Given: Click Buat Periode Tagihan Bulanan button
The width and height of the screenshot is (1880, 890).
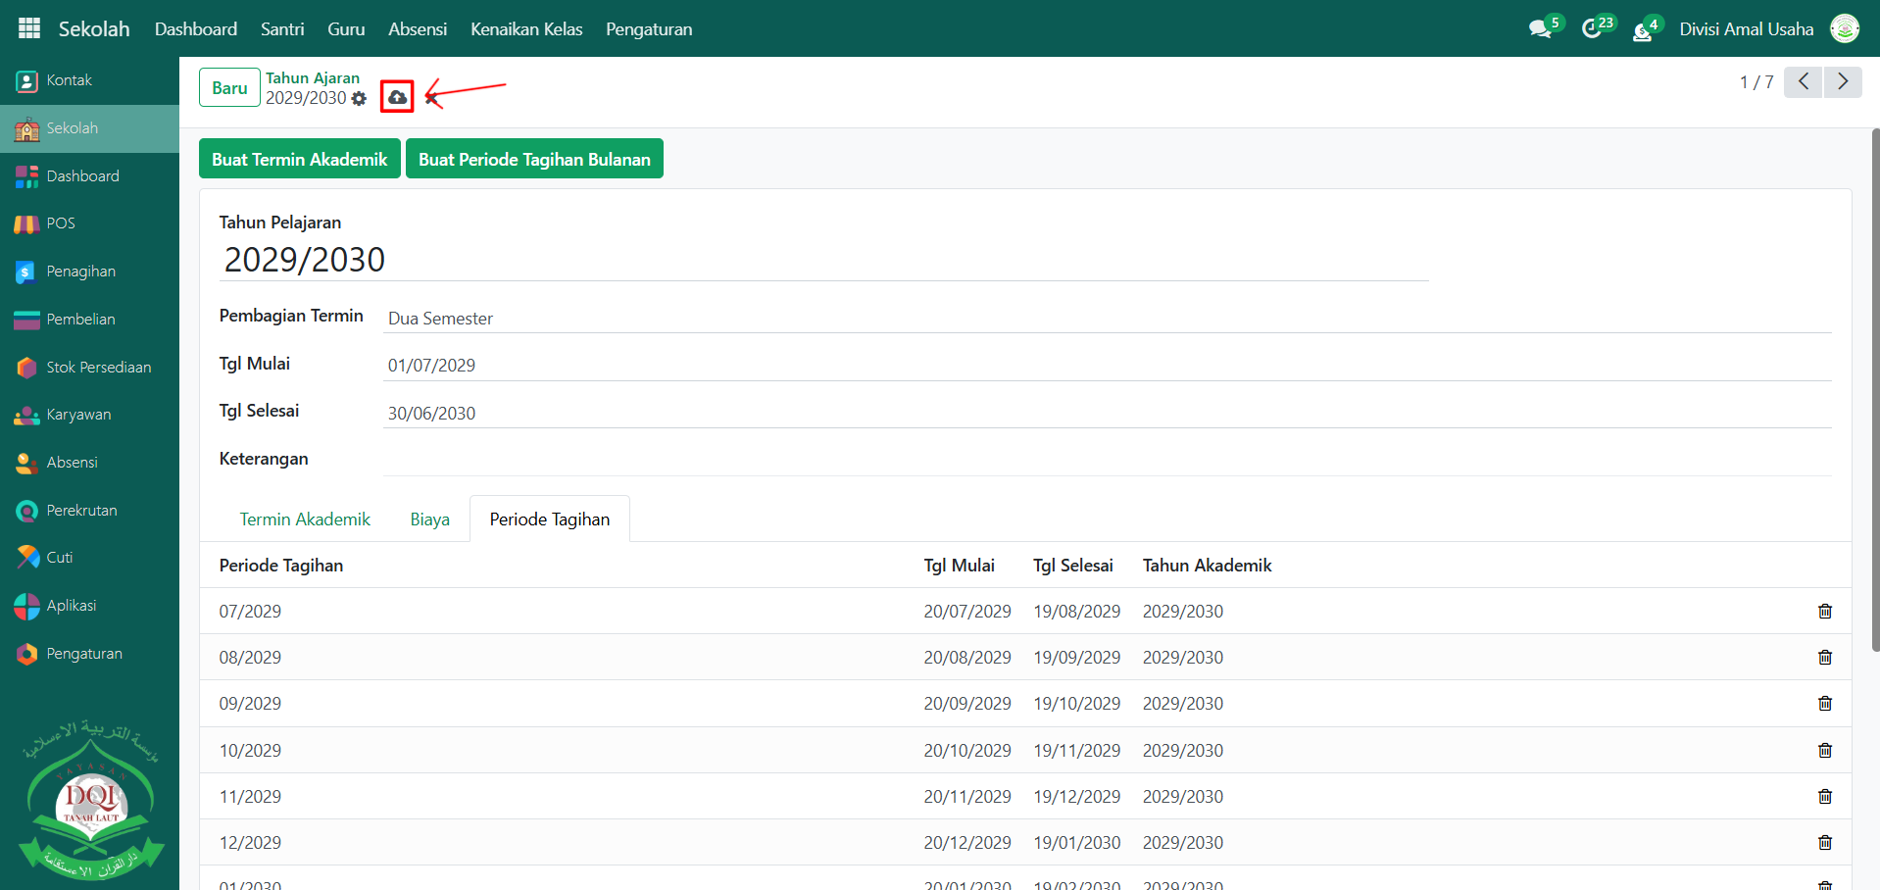Looking at the screenshot, I should pos(534,160).
